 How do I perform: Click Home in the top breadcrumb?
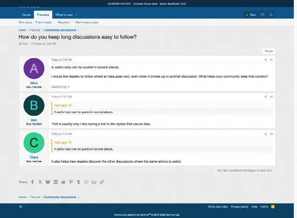click(x=22, y=30)
